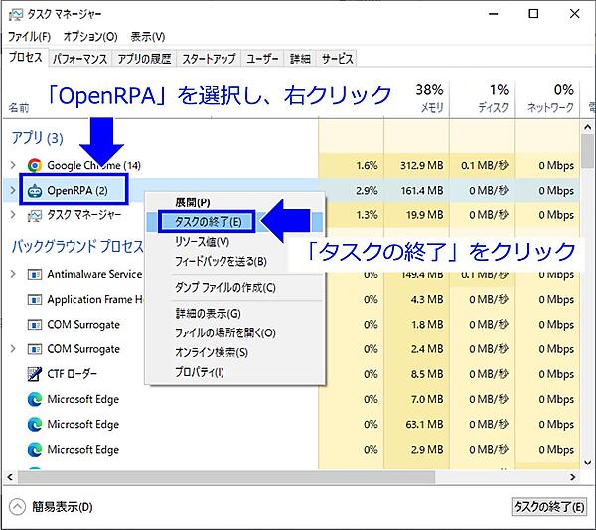
Task: Choose 展開(P) in context menu
Action: pos(234,202)
